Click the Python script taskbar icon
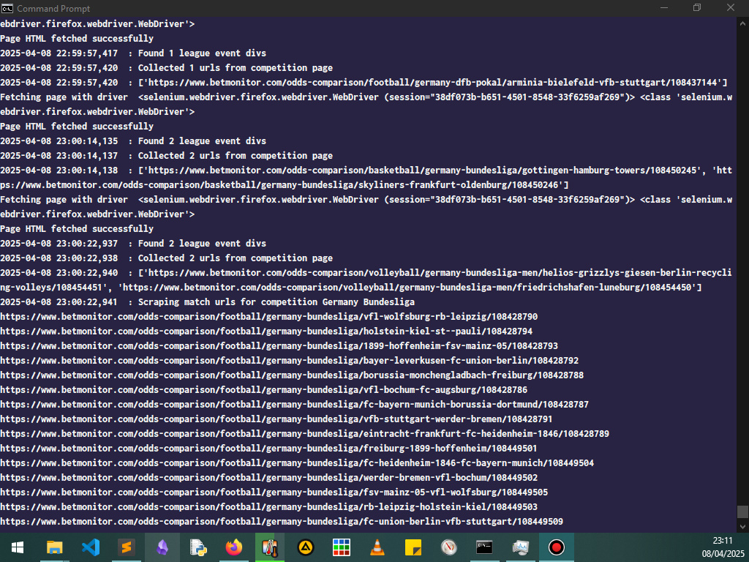Viewport: 749px width, 562px height. pyautogui.click(x=198, y=547)
